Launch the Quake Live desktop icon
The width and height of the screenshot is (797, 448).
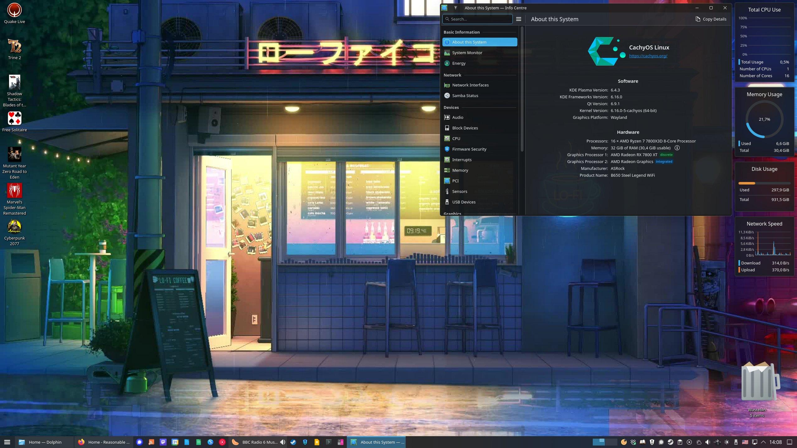(14, 13)
